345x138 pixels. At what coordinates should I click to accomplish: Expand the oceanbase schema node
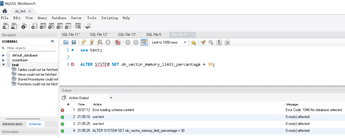click(x=3, y=60)
